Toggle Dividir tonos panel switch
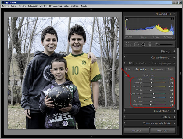The image size is (183, 139). 124,111
